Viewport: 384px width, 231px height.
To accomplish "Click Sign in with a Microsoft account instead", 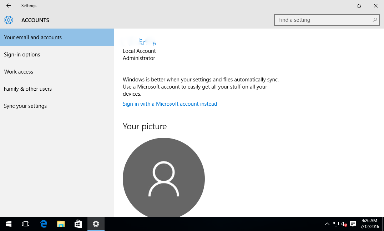I will pos(170,104).
